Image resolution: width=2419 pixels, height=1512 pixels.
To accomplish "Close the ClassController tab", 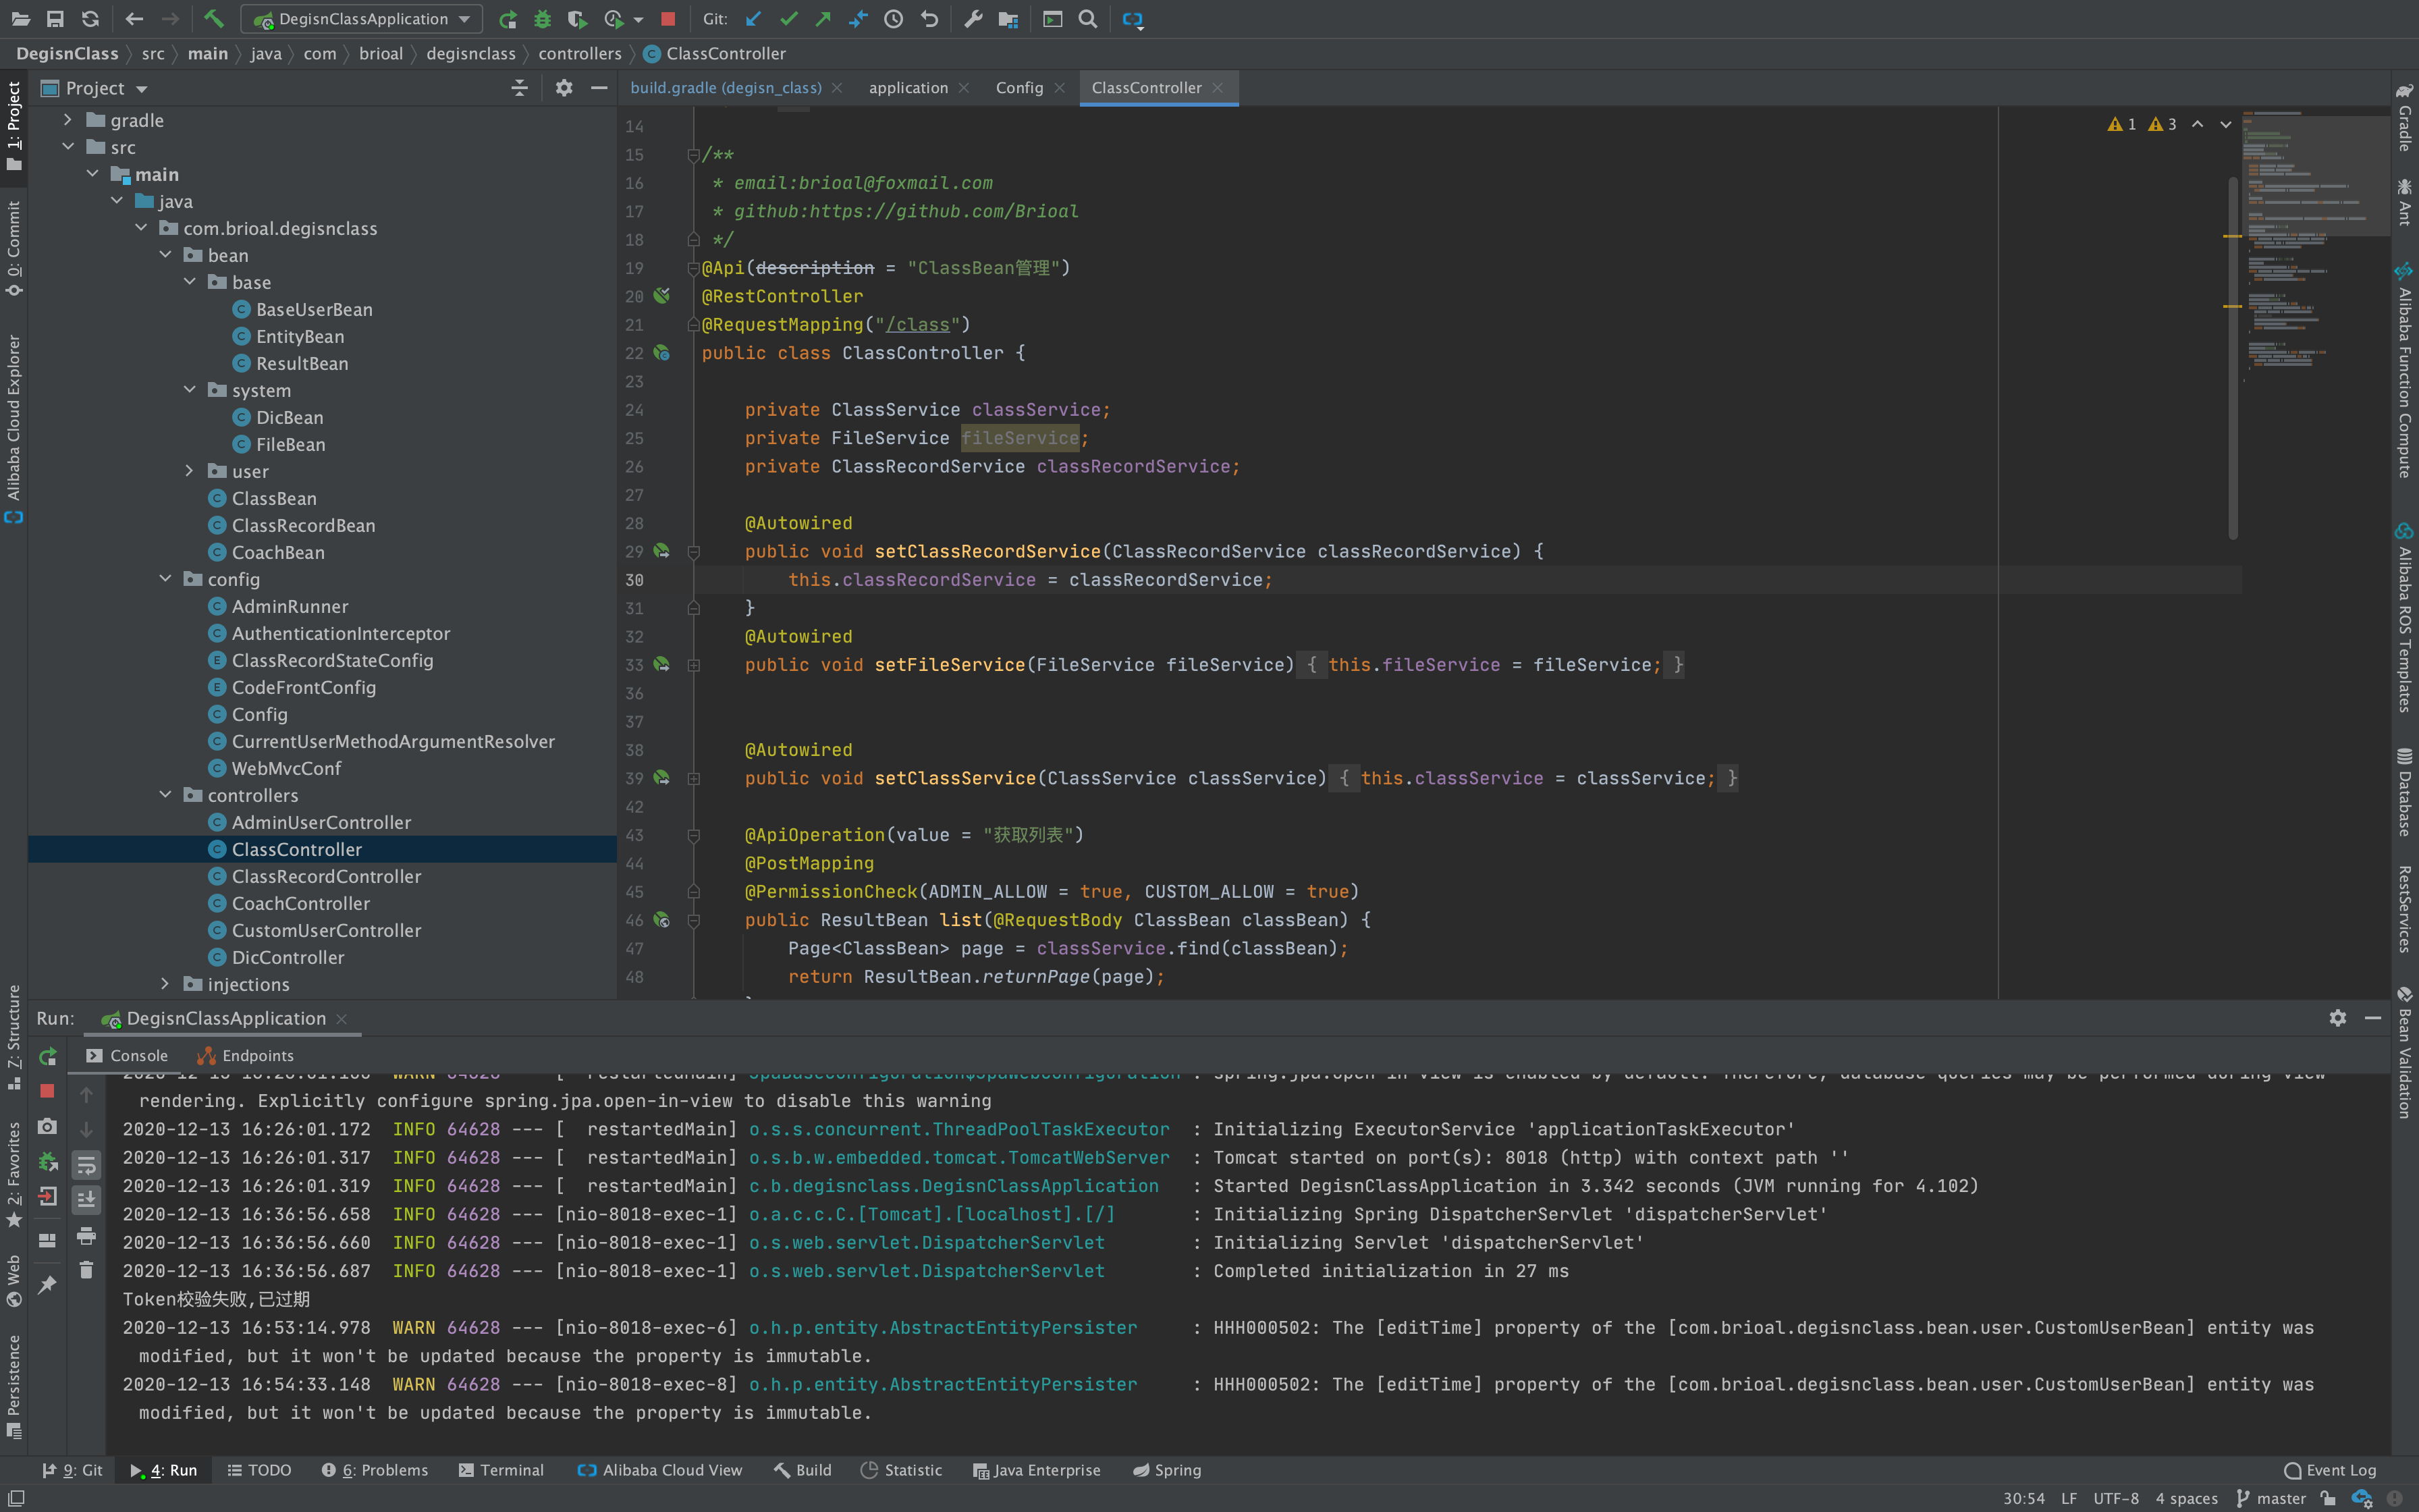I will pyautogui.click(x=1218, y=88).
